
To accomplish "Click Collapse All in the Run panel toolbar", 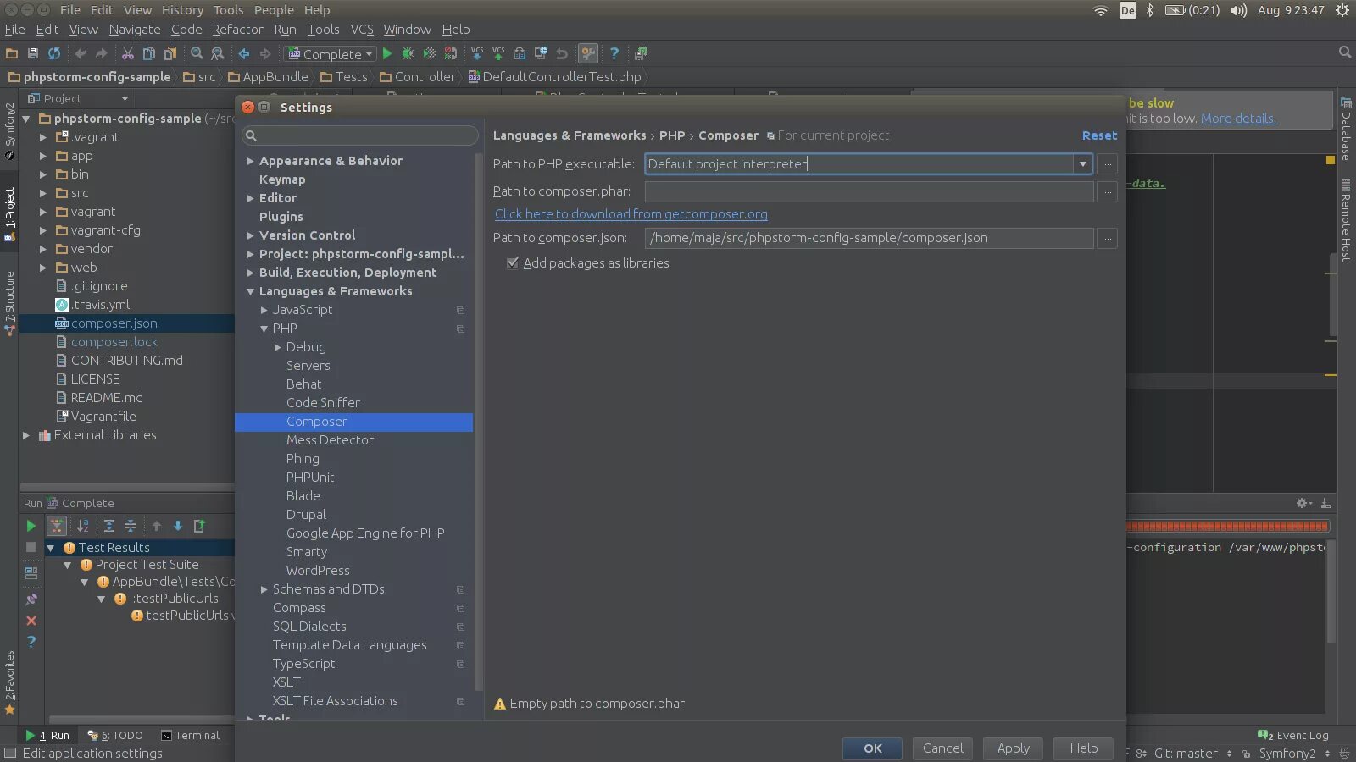I will click(131, 526).
